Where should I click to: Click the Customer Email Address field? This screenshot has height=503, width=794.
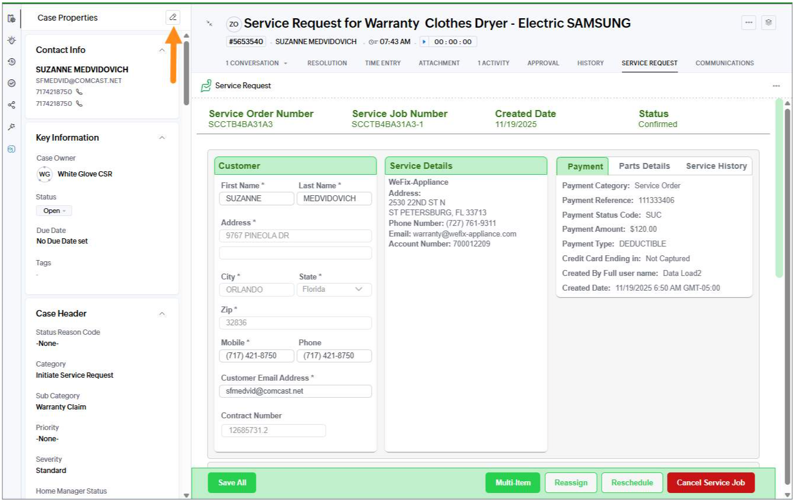pyautogui.click(x=296, y=391)
